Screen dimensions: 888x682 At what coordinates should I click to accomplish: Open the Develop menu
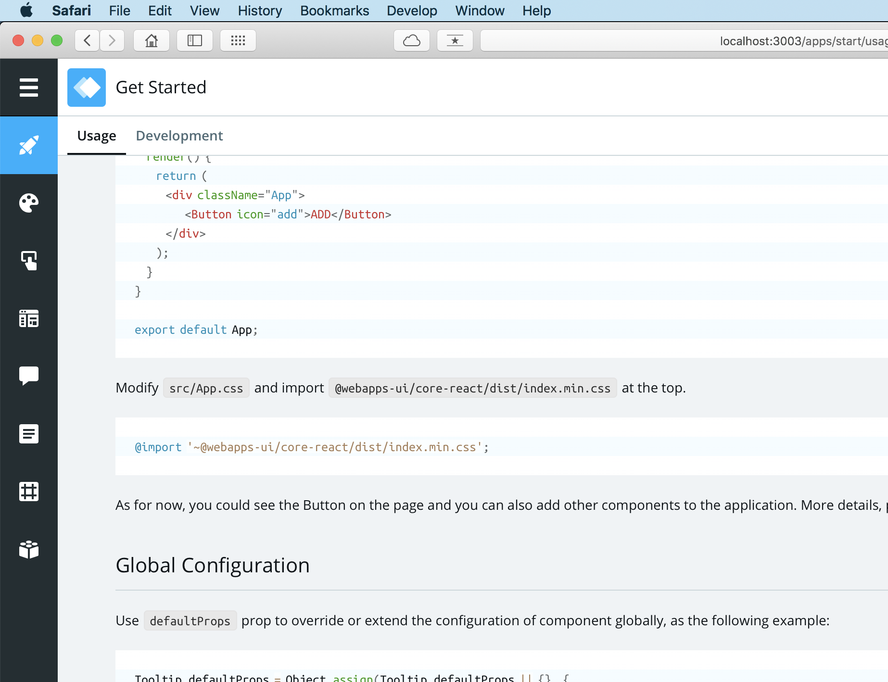point(411,11)
